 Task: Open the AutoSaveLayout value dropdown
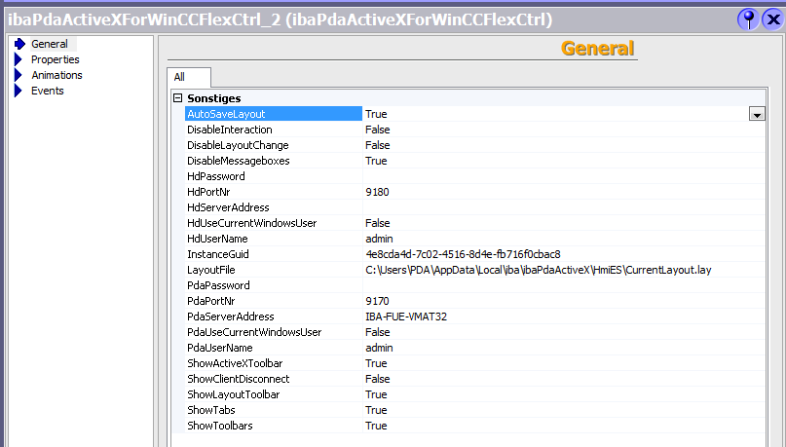[756, 114]
